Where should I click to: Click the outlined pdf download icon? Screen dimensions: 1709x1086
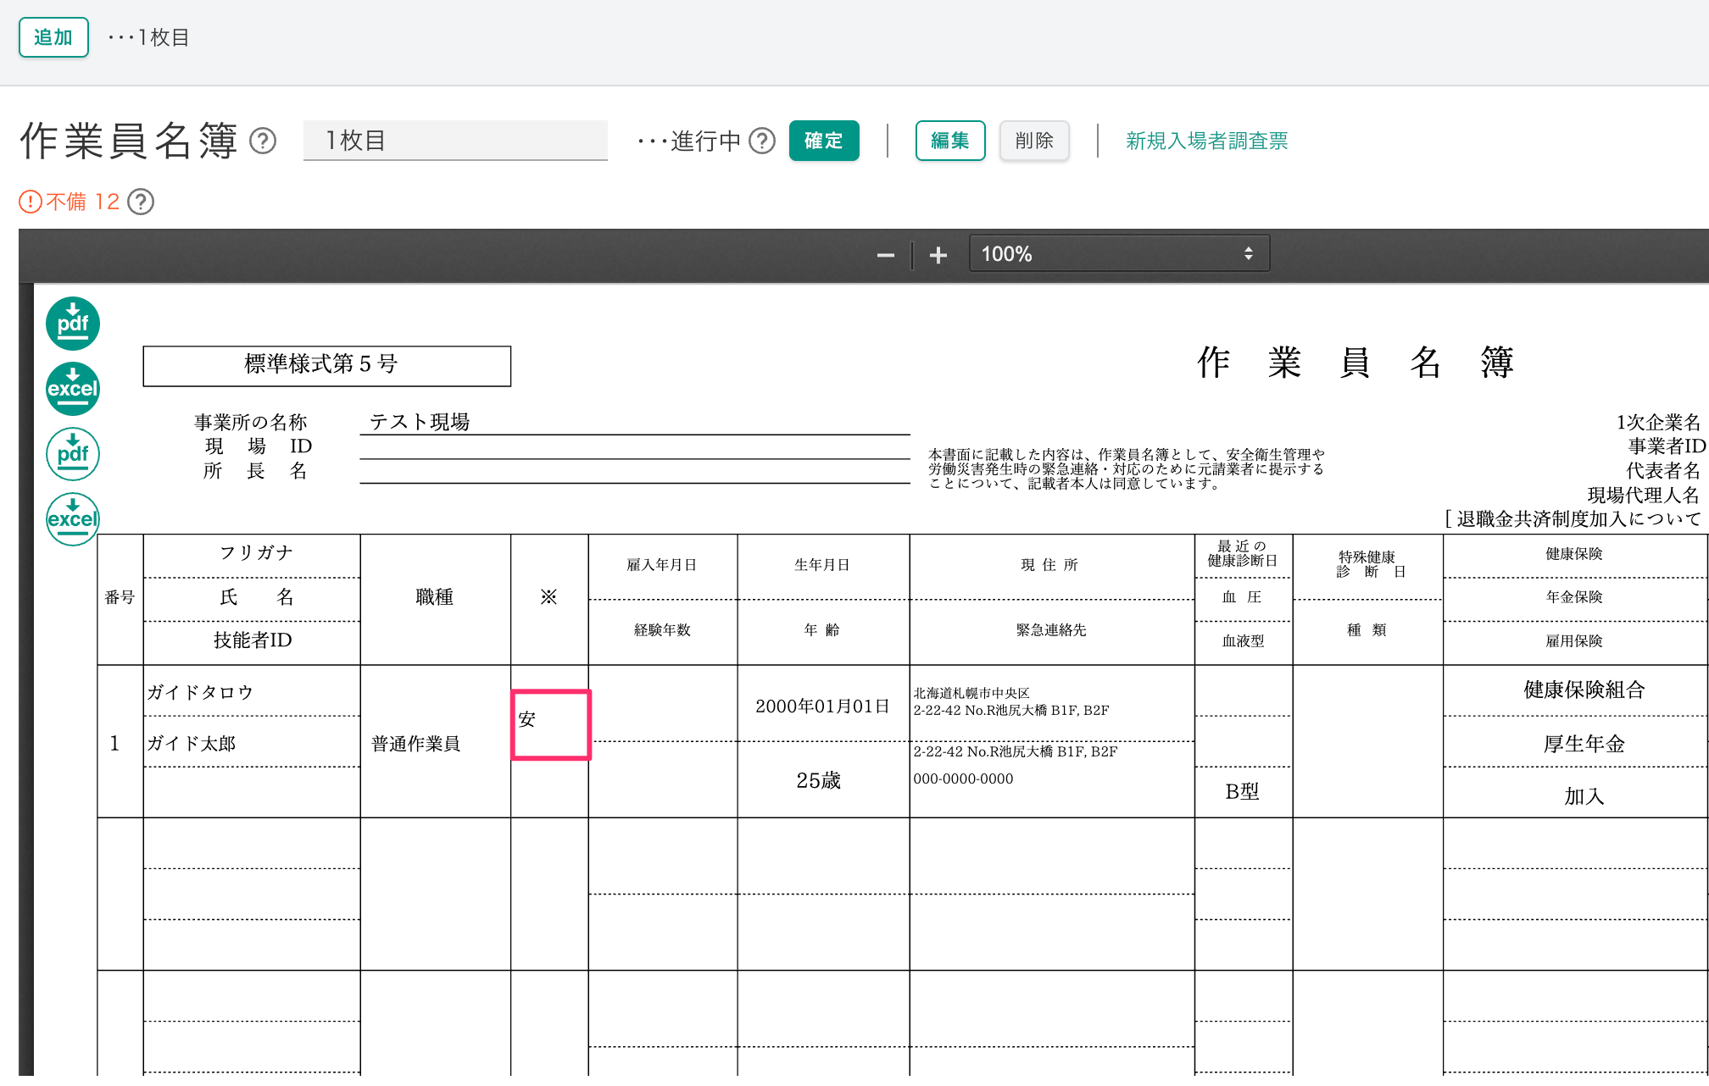click(x=73, y=454)
